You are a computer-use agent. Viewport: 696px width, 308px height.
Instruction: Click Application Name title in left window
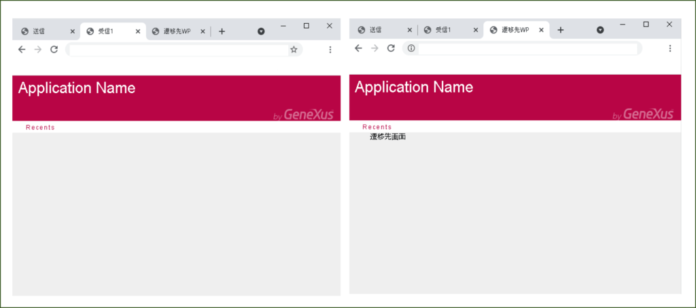point(77,88)
